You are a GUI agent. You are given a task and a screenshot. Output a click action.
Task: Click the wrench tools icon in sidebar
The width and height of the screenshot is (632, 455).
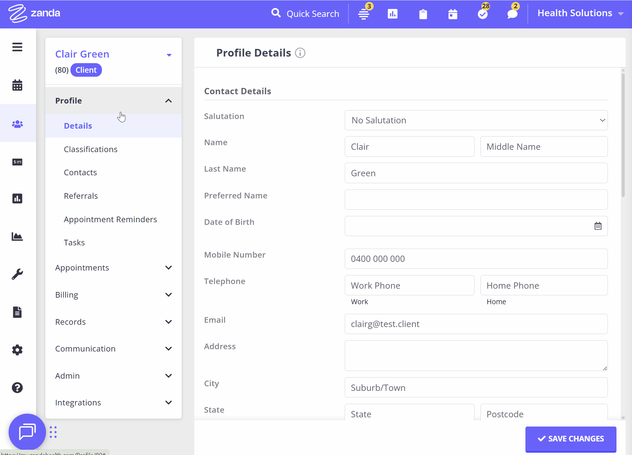click(17, 274)
